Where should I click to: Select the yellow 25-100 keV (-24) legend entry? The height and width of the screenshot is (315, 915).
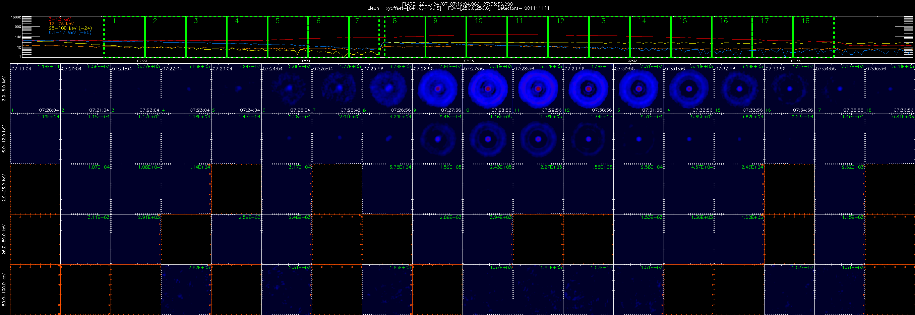[x=70, y=28]
